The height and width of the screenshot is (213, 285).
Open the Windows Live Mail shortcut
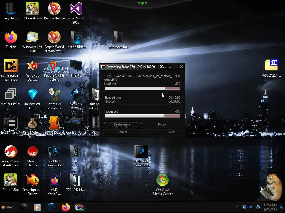[x=32, y=42]
